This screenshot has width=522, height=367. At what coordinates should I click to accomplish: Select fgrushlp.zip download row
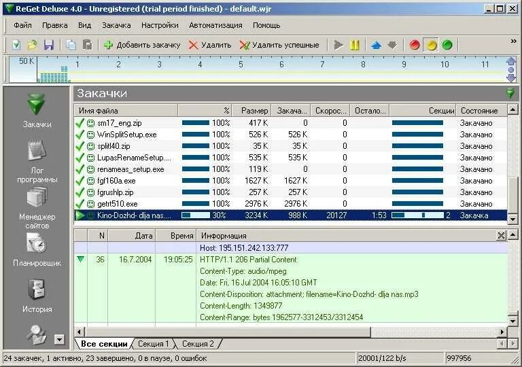pyautogui.click(x=291, y=192)
